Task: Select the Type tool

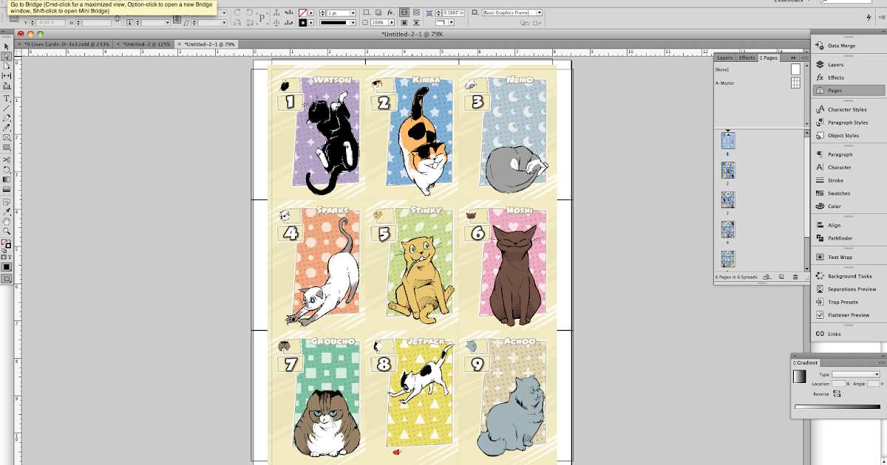Action: pos(7,98)
